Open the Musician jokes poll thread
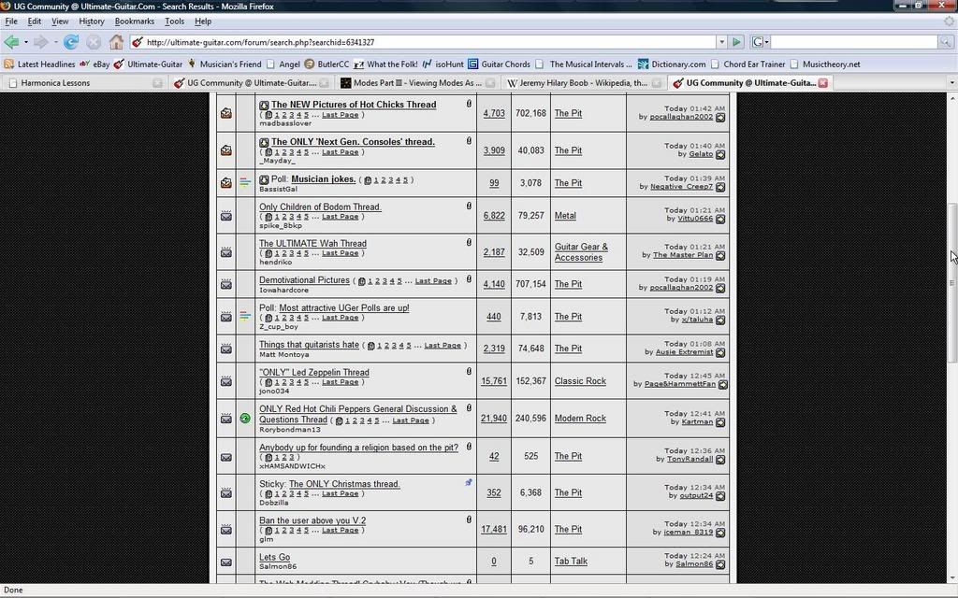Viewport: 958px width, 598px height. (x=324, y=178)
